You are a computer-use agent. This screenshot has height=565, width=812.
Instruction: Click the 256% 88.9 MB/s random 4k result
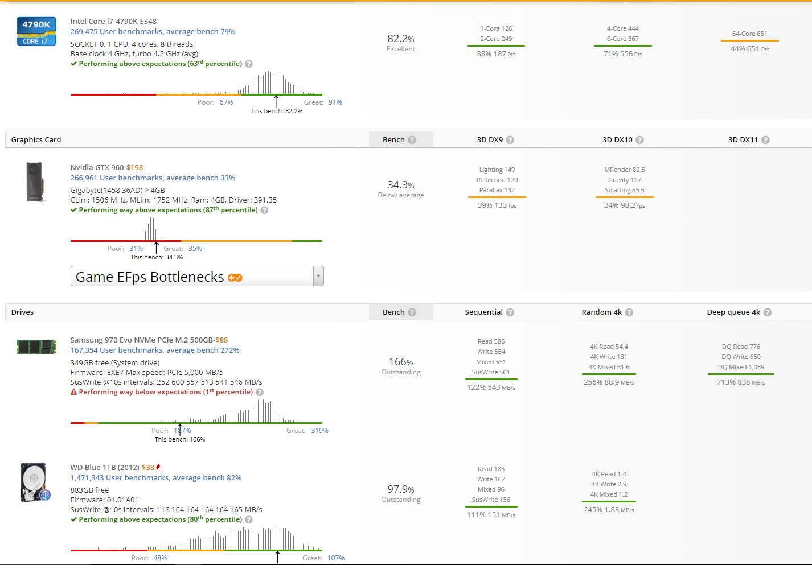[x=609, y=382]
